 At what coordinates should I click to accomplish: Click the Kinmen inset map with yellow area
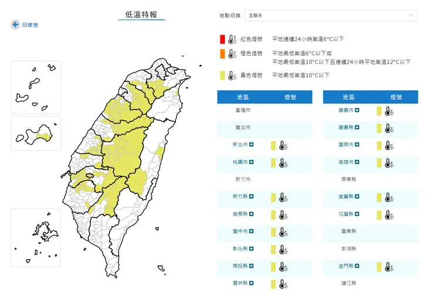[36, 133]
